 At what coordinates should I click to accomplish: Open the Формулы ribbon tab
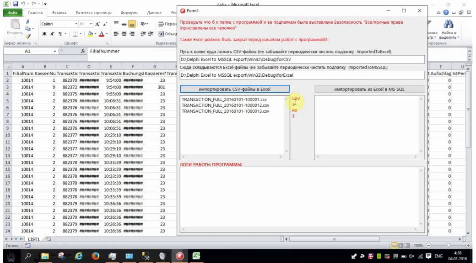click(129, 13)
